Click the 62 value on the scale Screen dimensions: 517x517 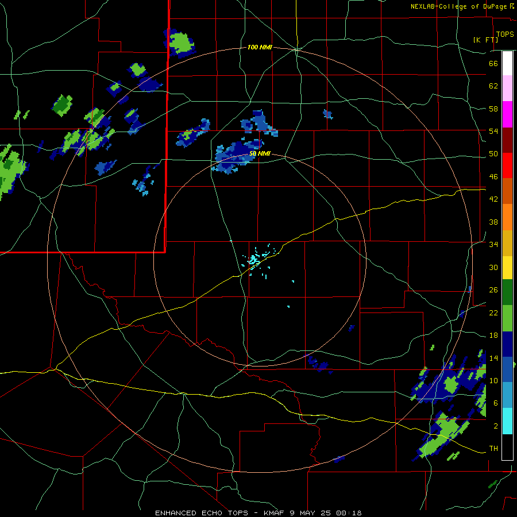493,86
